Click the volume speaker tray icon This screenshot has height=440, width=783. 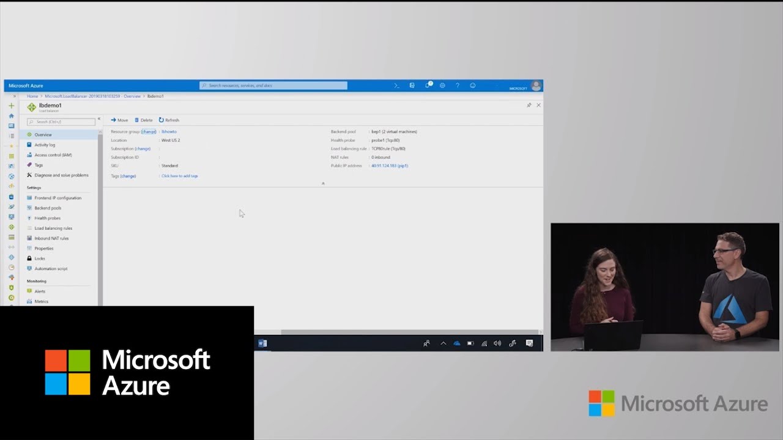(x=497, y=343)
